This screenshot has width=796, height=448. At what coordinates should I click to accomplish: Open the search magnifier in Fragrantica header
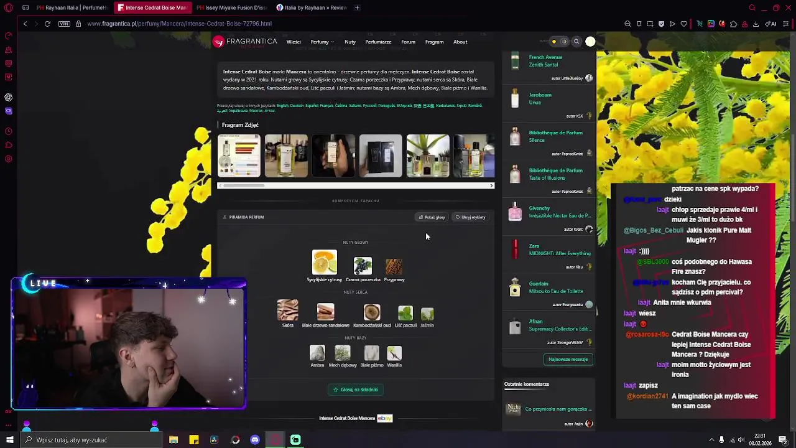click(576, 42)
